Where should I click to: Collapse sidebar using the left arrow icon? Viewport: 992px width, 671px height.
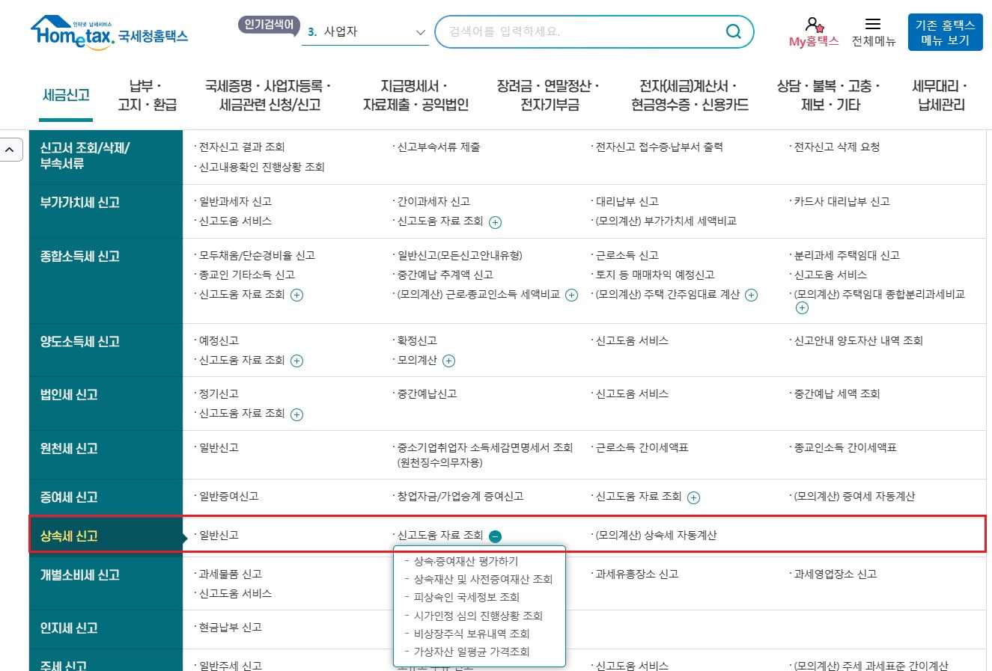pyautogui.click(x=10, y=149)
